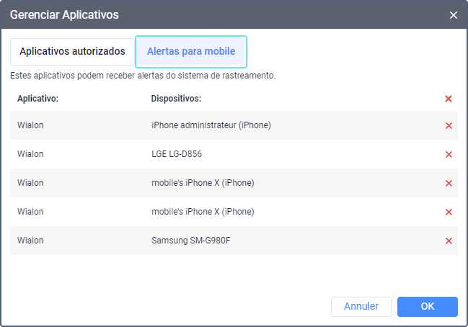The width and height of the screenshot is (468, 327).
Task: Delete the first mobile's iPhone X entry
Action: tap(449, 184)
